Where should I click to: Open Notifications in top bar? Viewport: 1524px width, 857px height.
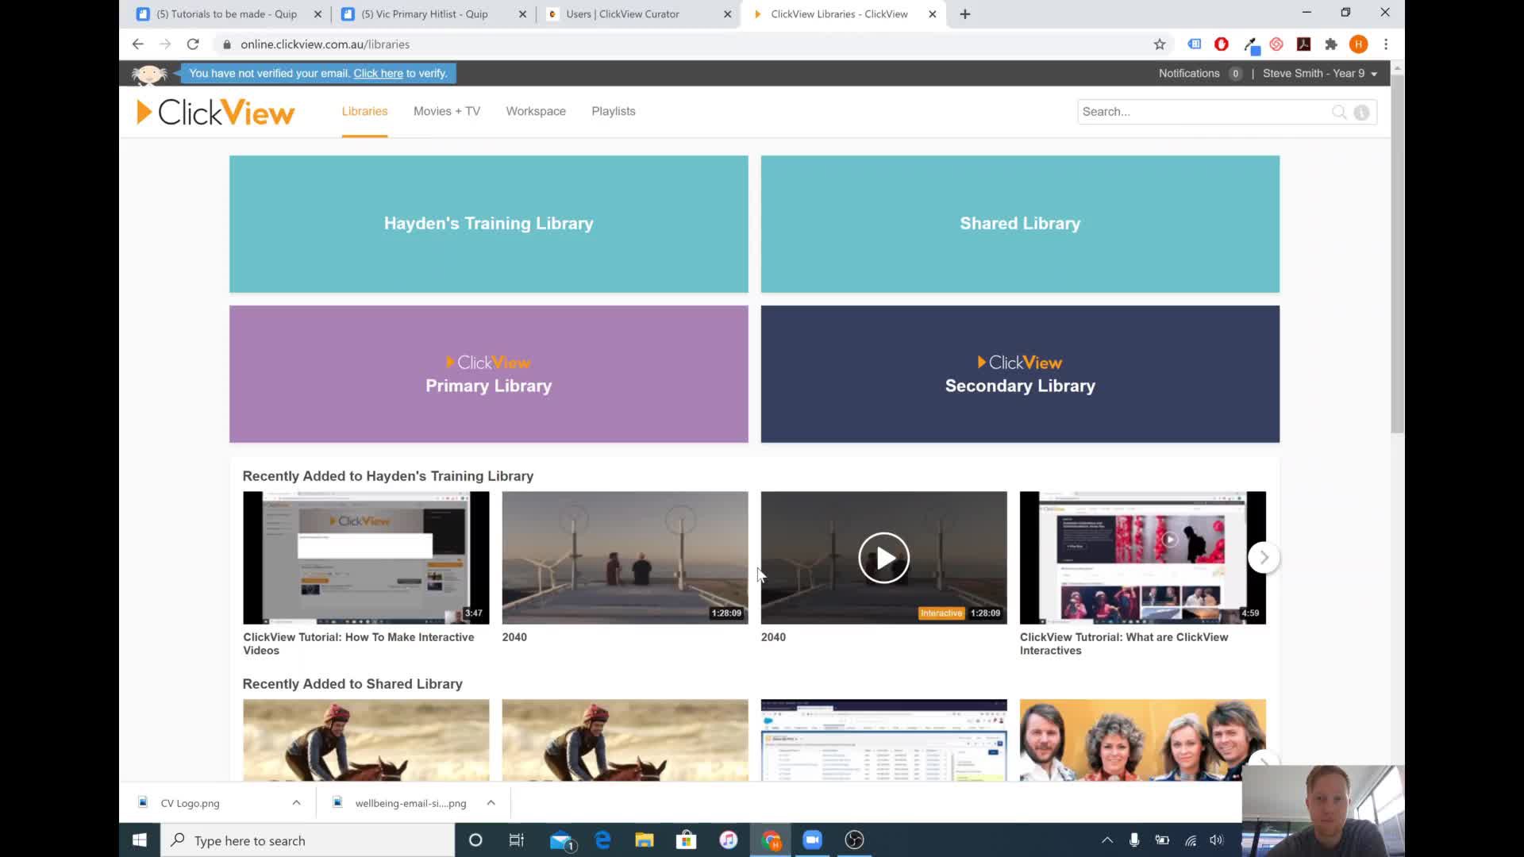[x=1199, y=73]
